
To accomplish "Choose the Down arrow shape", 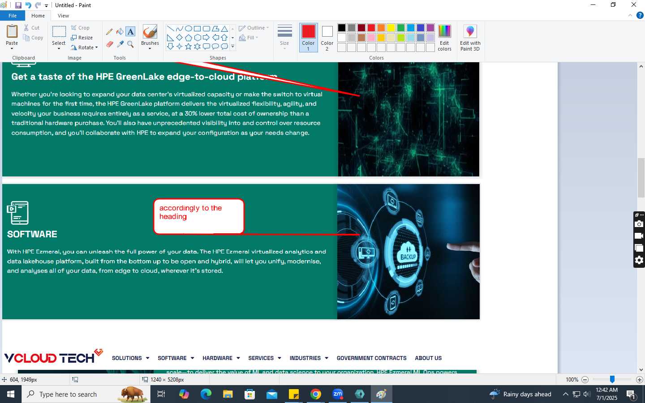I will (x=170, y=47).
